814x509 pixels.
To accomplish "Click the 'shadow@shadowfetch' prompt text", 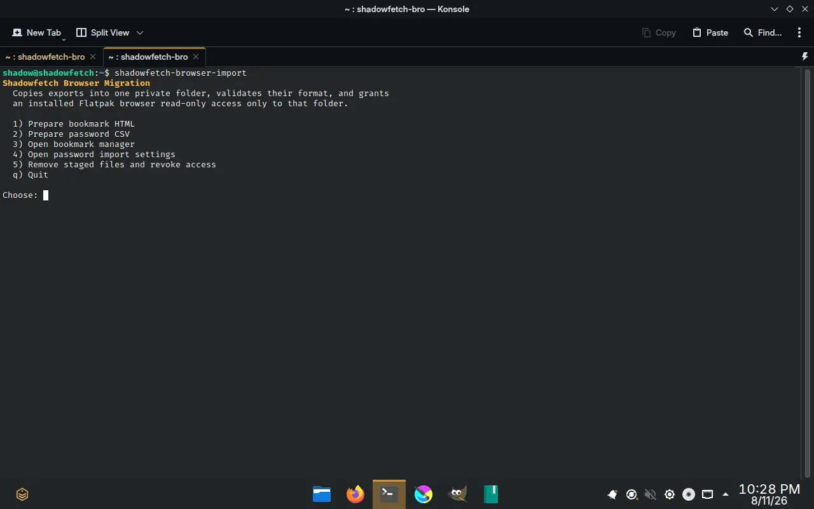I will (x=48, y=73).
